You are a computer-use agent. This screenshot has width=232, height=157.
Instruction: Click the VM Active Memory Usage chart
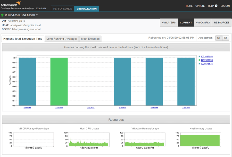pos(145,139)
